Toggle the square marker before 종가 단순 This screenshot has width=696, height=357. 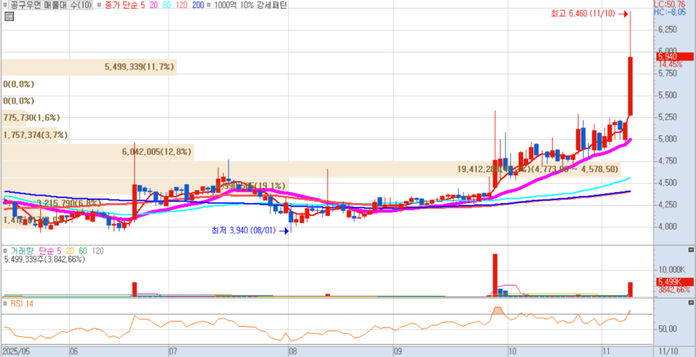point(99,6)
